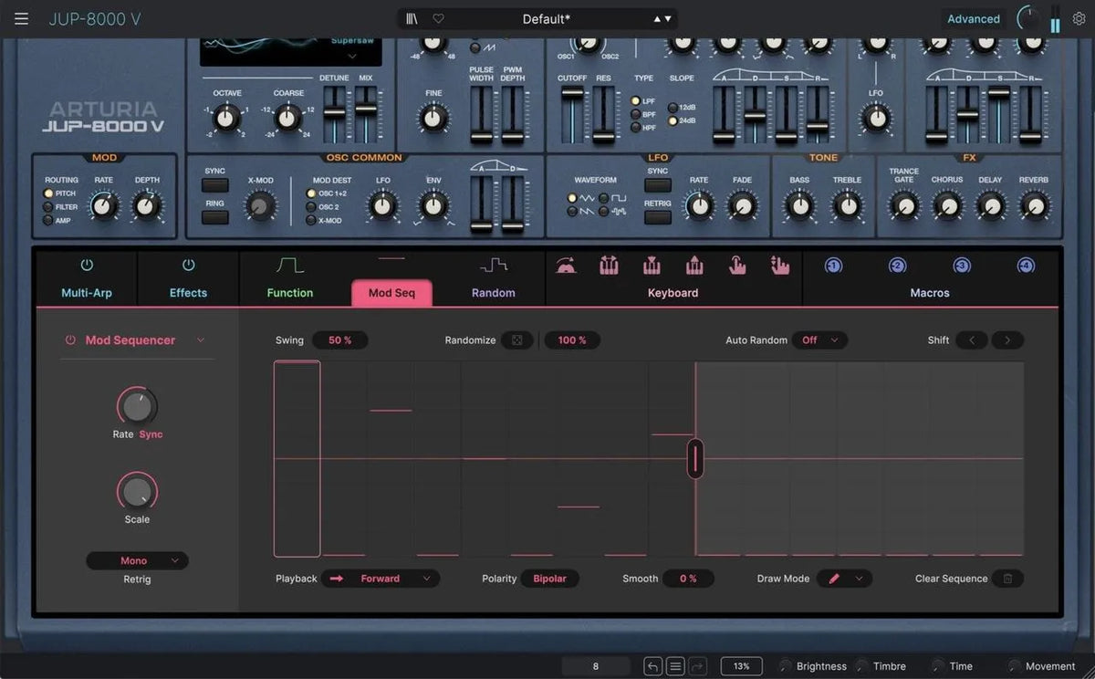This screenshot has width=1095, height=679.
Task: Click the dice icon next to Randomize
Action: pyautogui.click(x=516, y=339)
